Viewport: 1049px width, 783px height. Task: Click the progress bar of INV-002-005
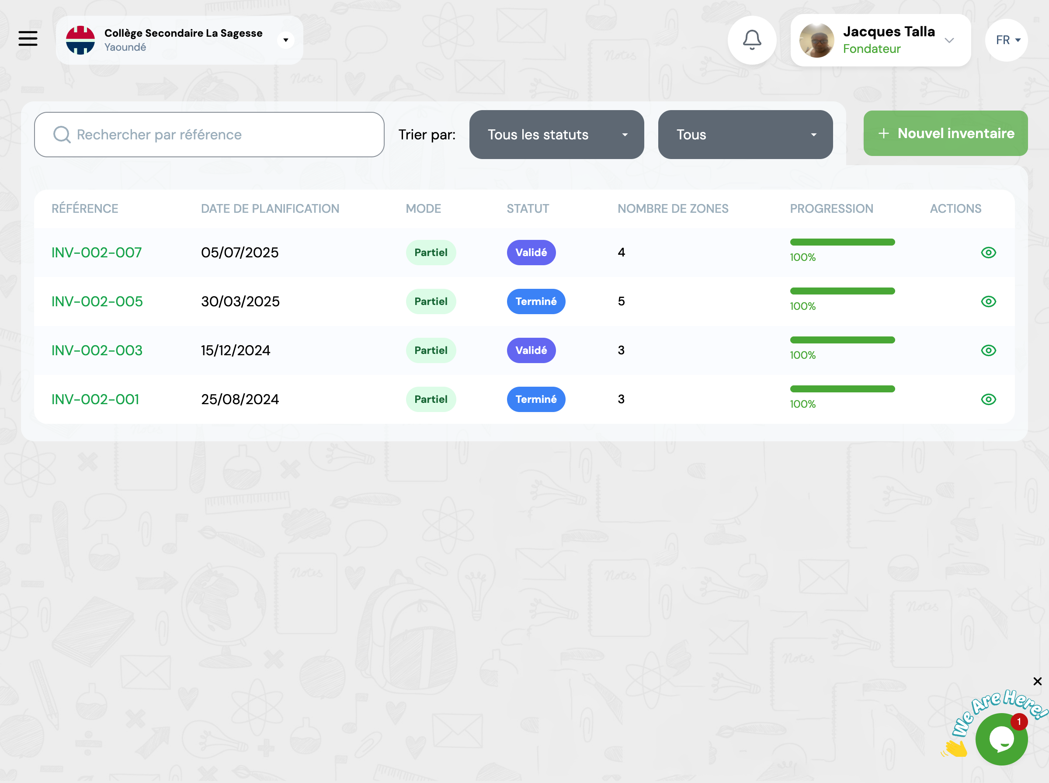click(x=842, y=291)
